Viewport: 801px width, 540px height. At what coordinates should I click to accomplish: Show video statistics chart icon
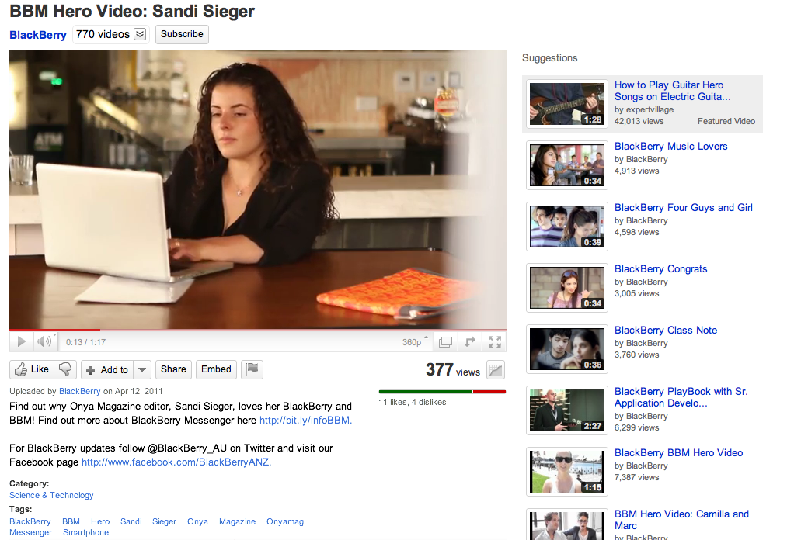(x=496, y=369)
